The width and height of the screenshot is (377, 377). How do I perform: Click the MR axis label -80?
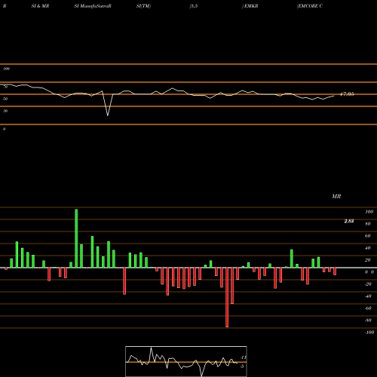[368, 320]
